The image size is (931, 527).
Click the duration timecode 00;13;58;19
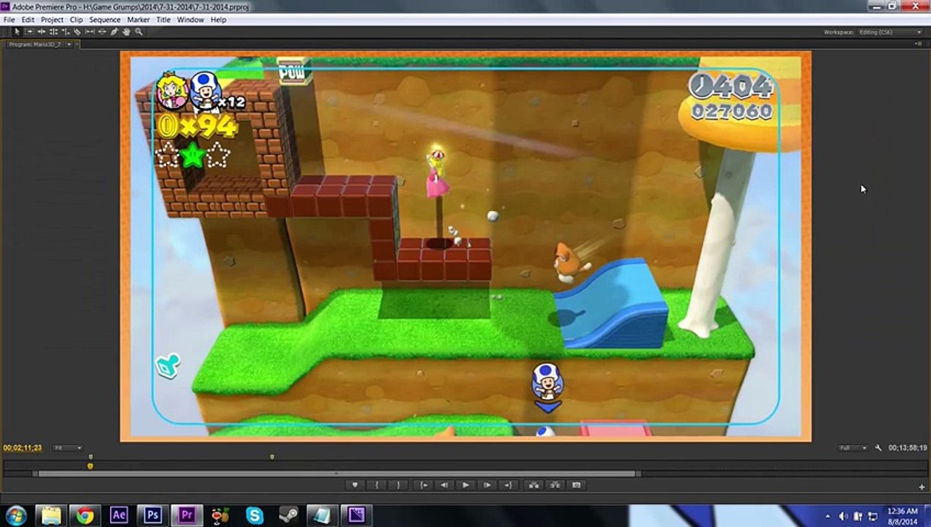[x=908, y=448]
